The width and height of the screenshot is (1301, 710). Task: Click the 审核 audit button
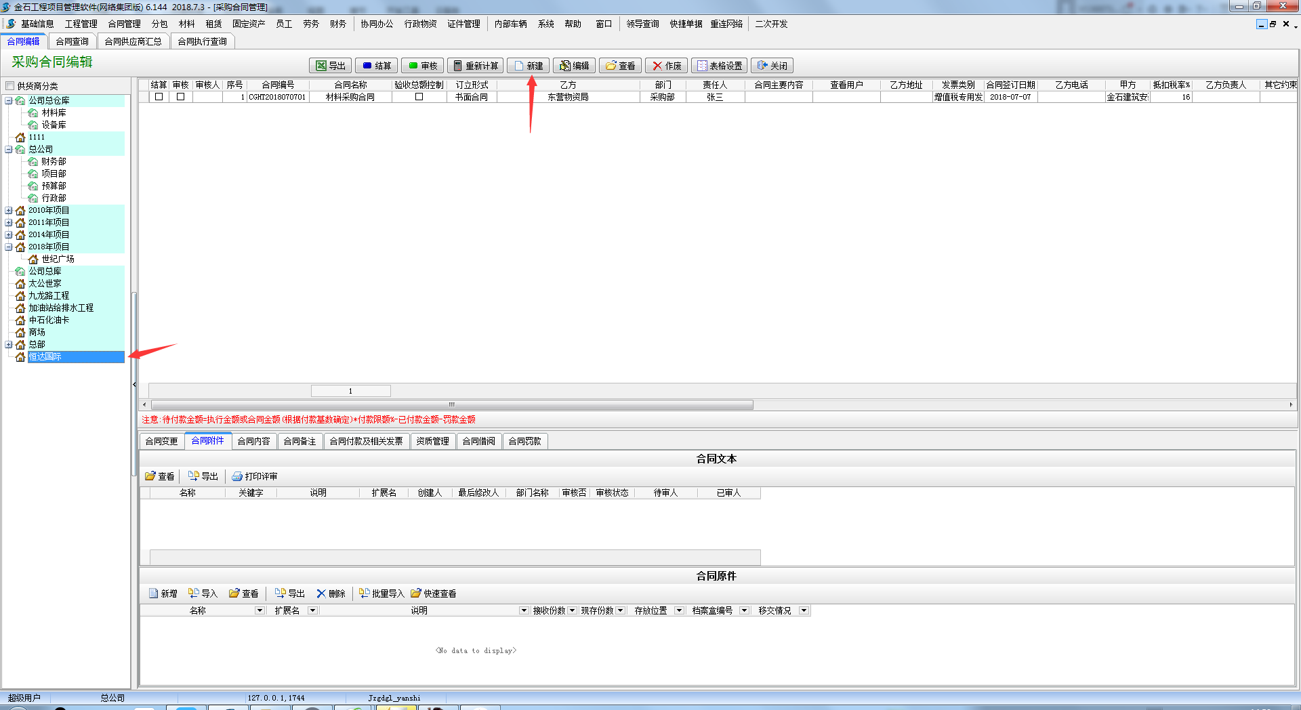422,66
